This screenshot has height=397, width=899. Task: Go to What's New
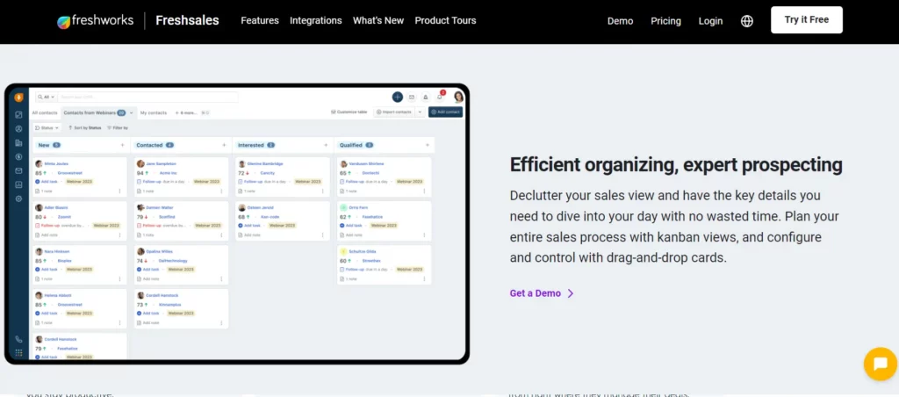coord(378,21)
